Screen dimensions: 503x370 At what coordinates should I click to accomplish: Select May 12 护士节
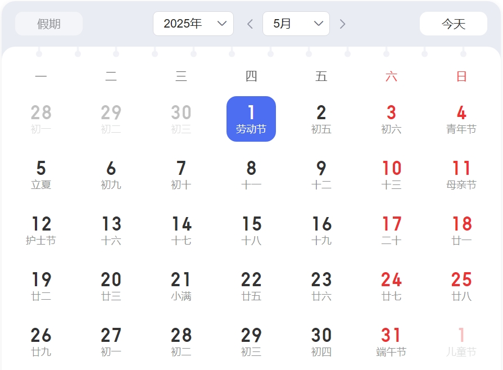pyautogui.click(x=41, y=231)
